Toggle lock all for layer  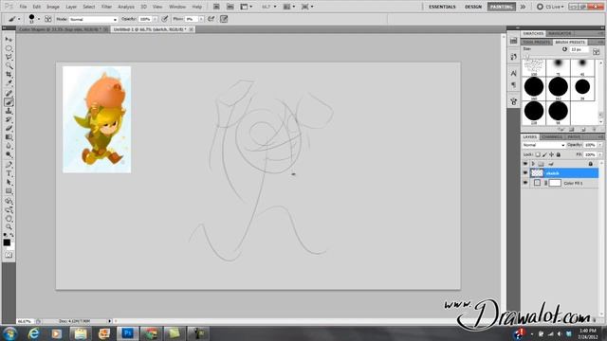click(x=559, y=154)
